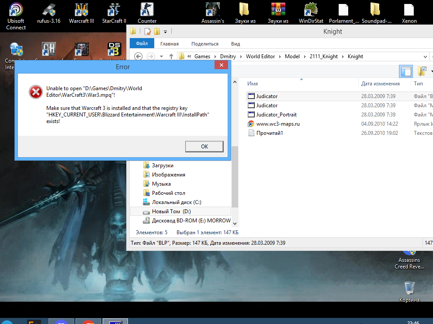
Task: Sort files by the Тип column header
Action: (x=422, y=84)
